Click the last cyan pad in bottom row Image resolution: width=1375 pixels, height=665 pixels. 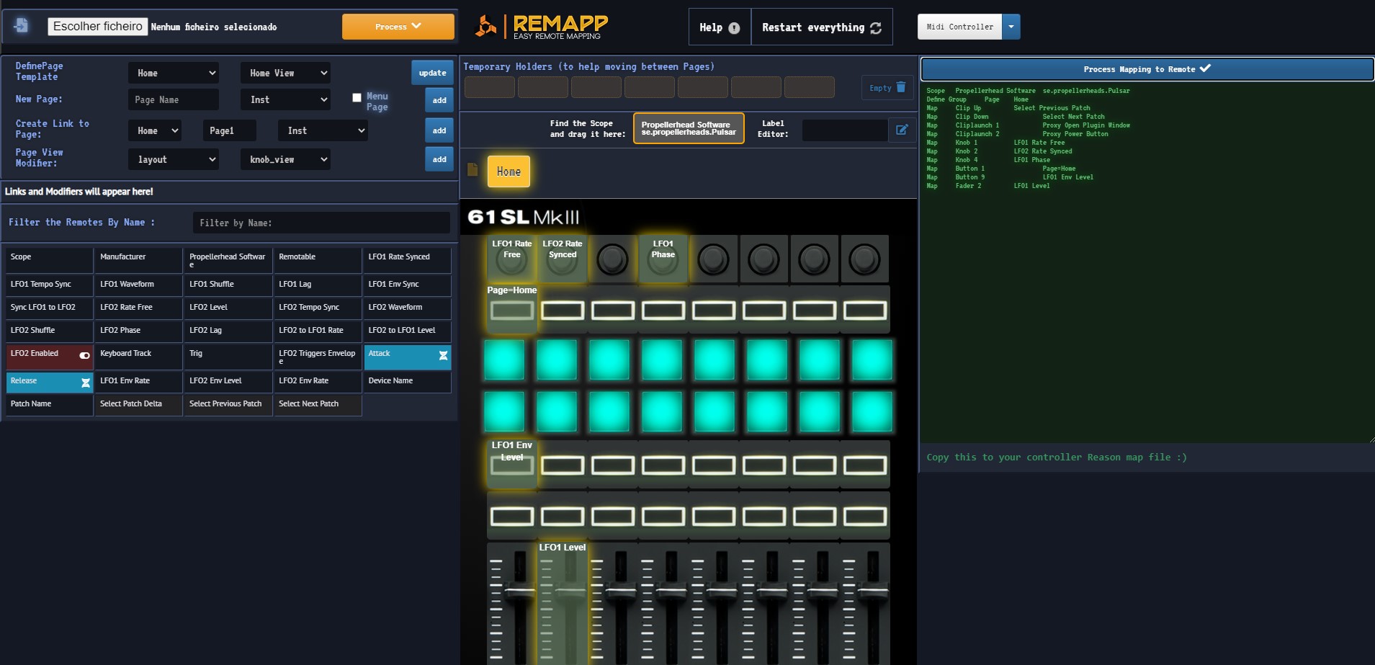click(872, 411)
